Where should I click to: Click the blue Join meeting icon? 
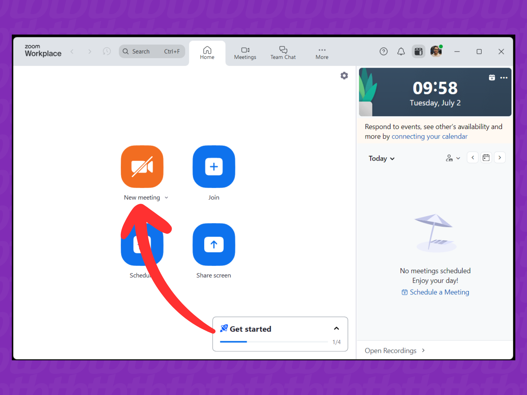coord(214,167)
